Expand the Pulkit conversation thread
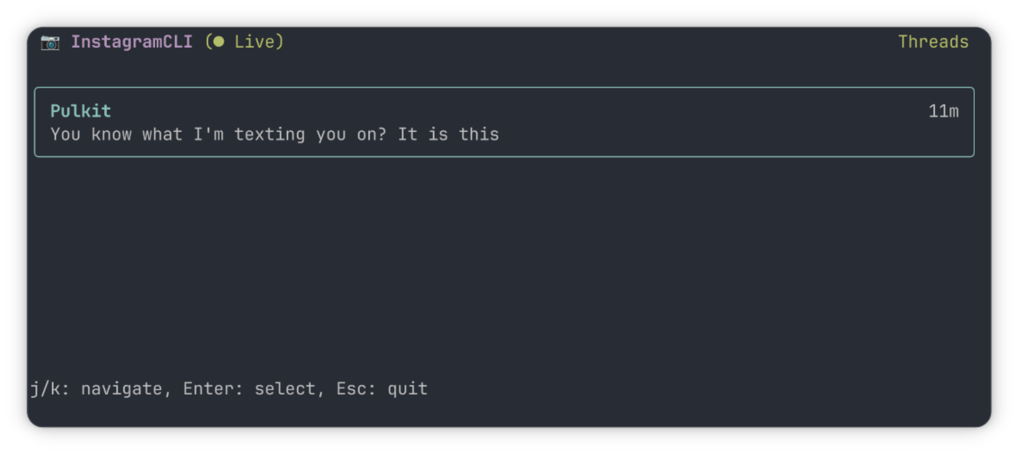Image resolution: width=1018 pixels, height=454 pixels. (x=505, y=122)
